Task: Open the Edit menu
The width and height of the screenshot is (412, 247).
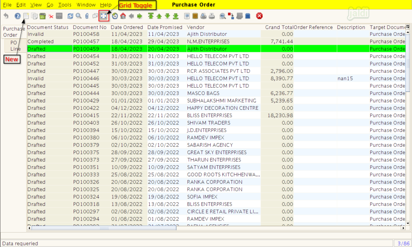Action: click(x=21, y=5)
